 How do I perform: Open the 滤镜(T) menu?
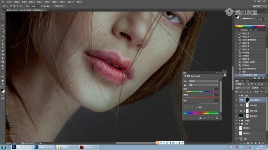pos(55,2)
